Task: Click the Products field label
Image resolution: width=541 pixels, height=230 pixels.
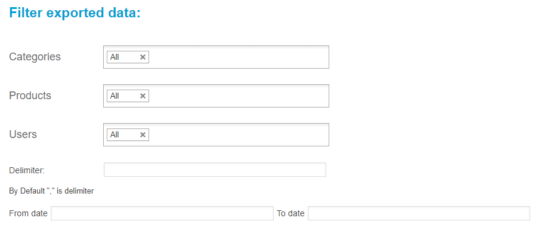Action: pyautogui.click(x=30, y=96)
